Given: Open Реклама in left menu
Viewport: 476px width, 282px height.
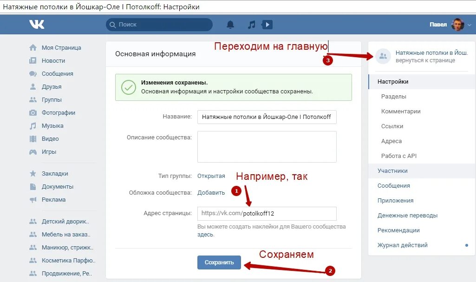Looking at the screenshot, I should coord(53,200).
